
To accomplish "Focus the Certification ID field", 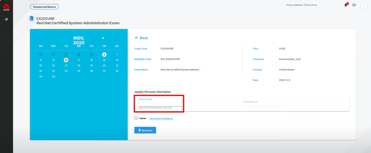I will click(x=265, y=102).
